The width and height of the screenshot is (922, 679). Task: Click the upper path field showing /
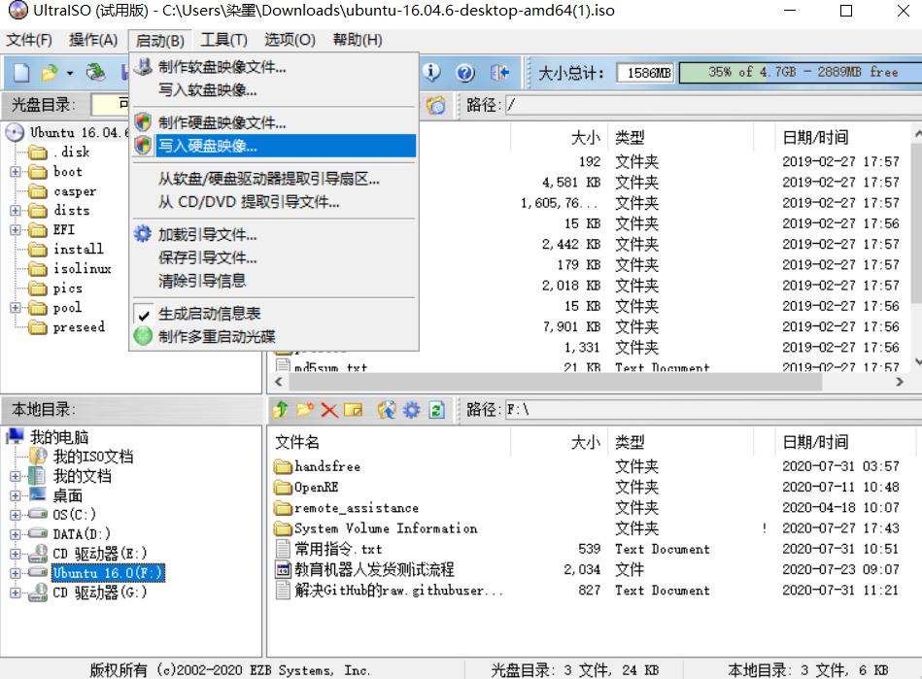(x=713, y=105)
